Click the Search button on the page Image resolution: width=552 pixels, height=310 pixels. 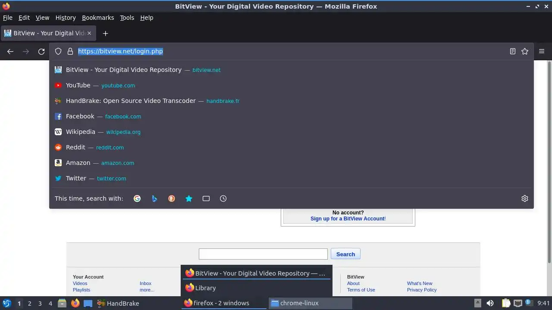click(345, 254)
